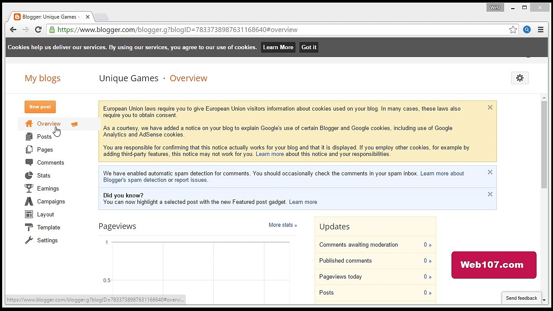Go to My blogs
Image resolution: width=553 pixels, height=311 pixels.
(42, 78)
